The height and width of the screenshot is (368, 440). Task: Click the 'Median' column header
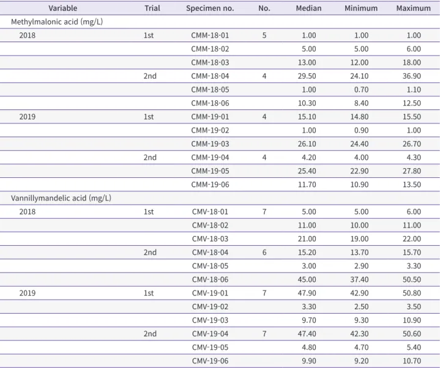(x=308, y=8)
